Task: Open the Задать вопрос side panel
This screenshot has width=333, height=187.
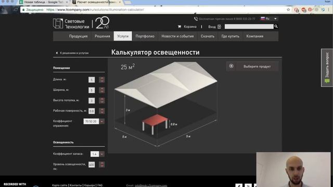Action: (x=327, y=68)
